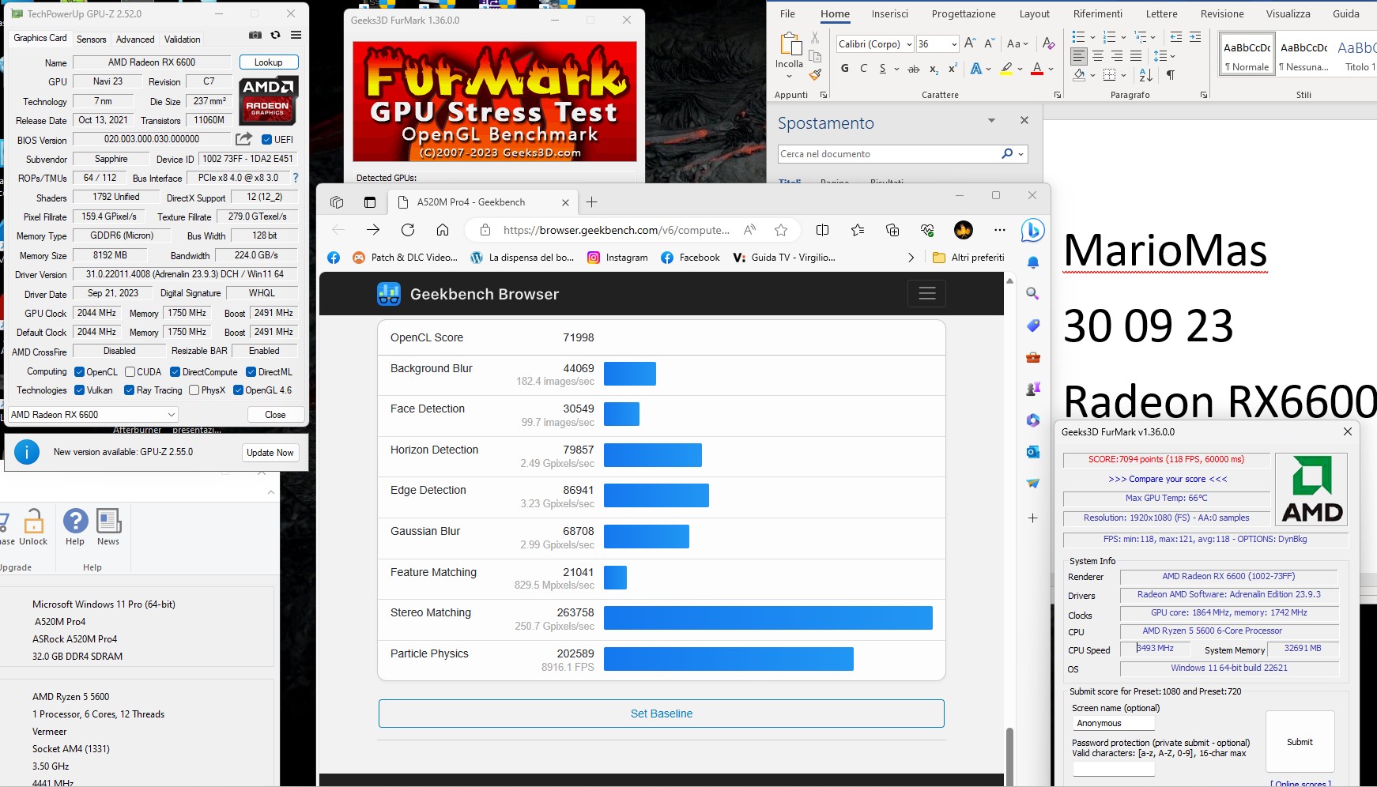Expand Word search options dropdown
The height and width of the screenshot is (787, 1377).
[x=1020, y=154]
